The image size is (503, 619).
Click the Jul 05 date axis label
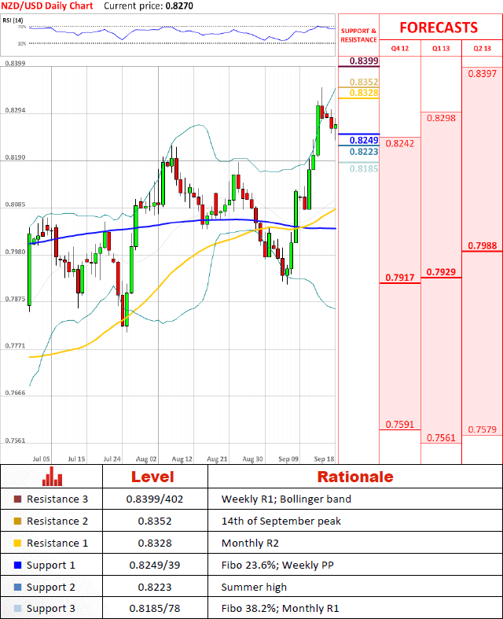pyautogui.click(x=41, y=459)
